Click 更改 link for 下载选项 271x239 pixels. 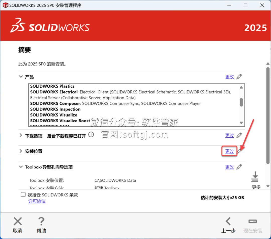point(230,135)
